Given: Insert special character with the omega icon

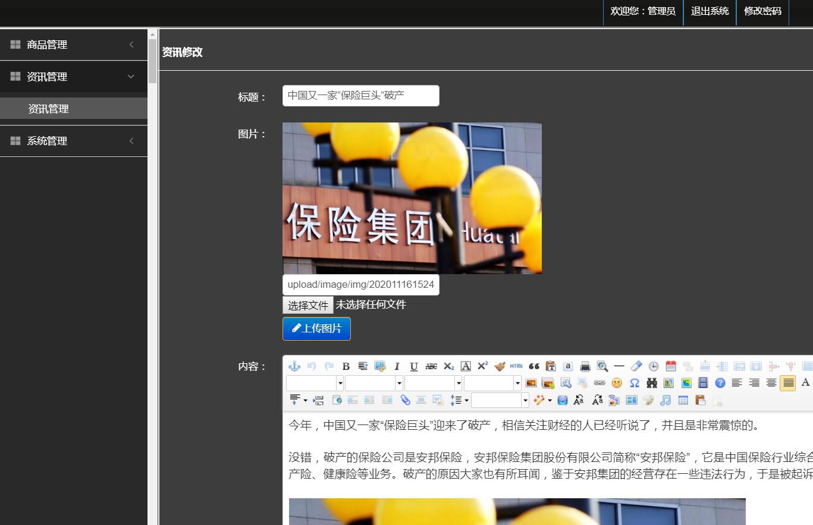Looking at the screenshot, I should point(635,383).
